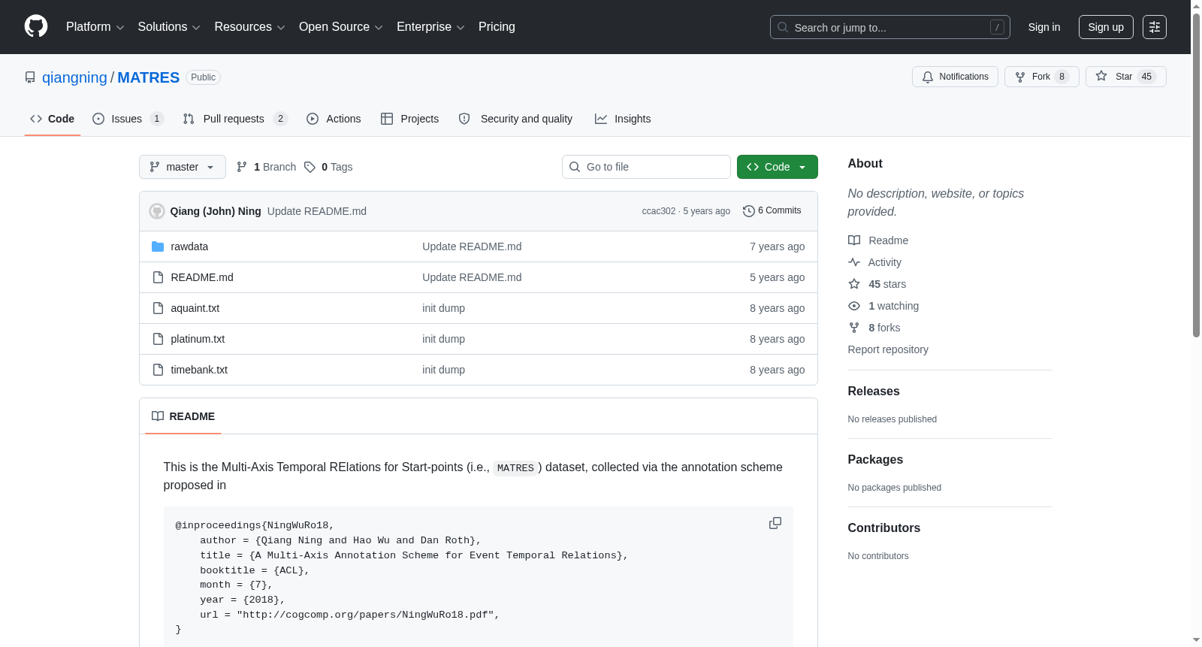Image resolution: width=1202 pixels, height=647 pixels.
Task: Switch to the Issues tab
Action: pos(128,119)
